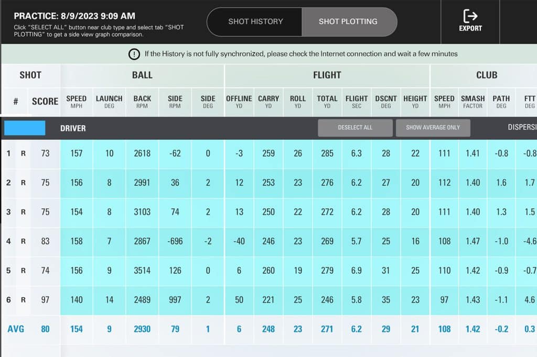
Task: Click the info icon in sync notice
Action: [135, 54]
